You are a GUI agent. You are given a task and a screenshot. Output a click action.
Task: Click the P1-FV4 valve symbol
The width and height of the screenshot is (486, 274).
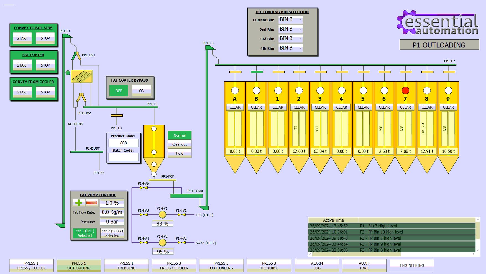(x=144, y=243)
